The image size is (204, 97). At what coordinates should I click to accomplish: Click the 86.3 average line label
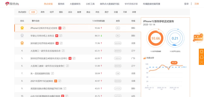(x=185, y=67)
